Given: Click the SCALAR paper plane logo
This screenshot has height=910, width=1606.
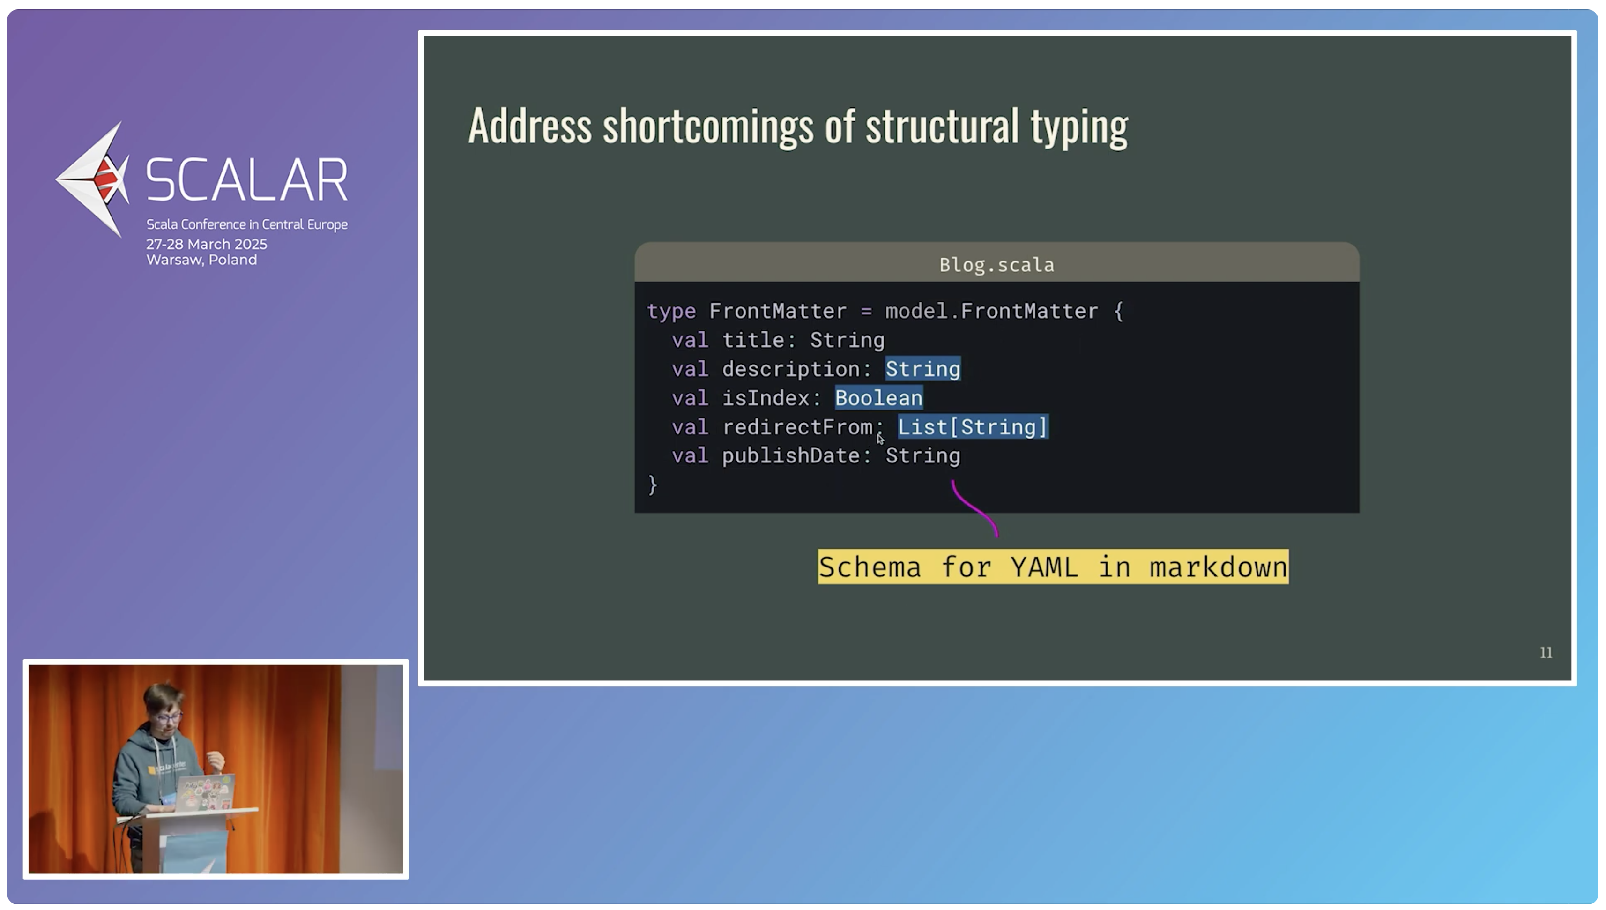Looking at the screenshot, I should (x=92, y=179).
